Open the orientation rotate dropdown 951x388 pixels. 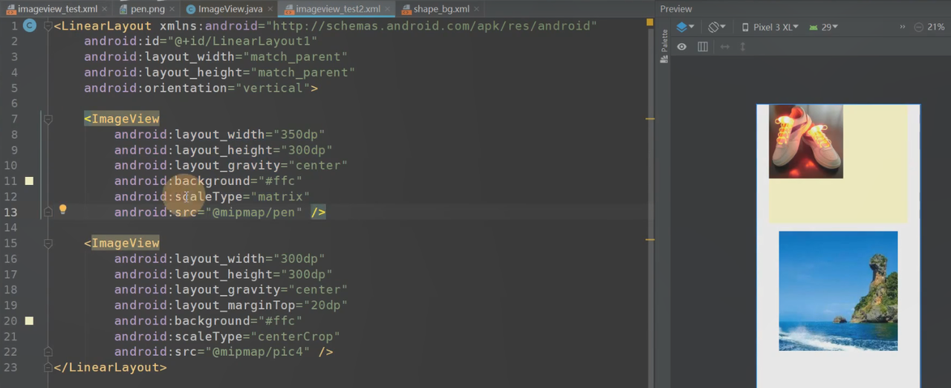pyautogui.click(x=716, y=27)
